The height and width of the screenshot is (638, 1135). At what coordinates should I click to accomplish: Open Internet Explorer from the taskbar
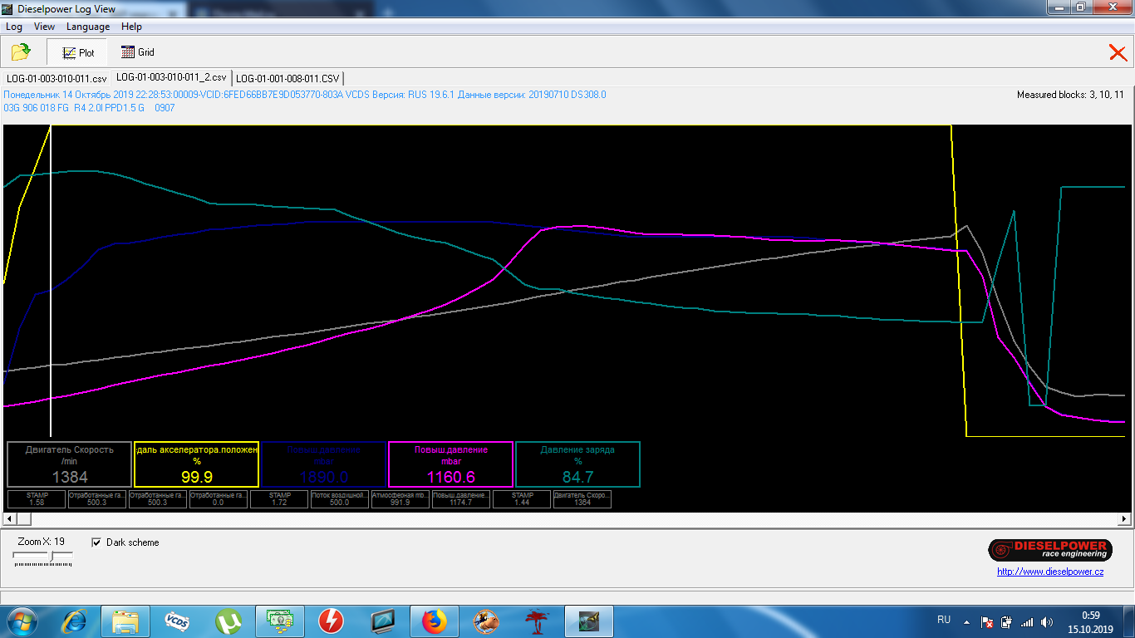click(74, 621)
